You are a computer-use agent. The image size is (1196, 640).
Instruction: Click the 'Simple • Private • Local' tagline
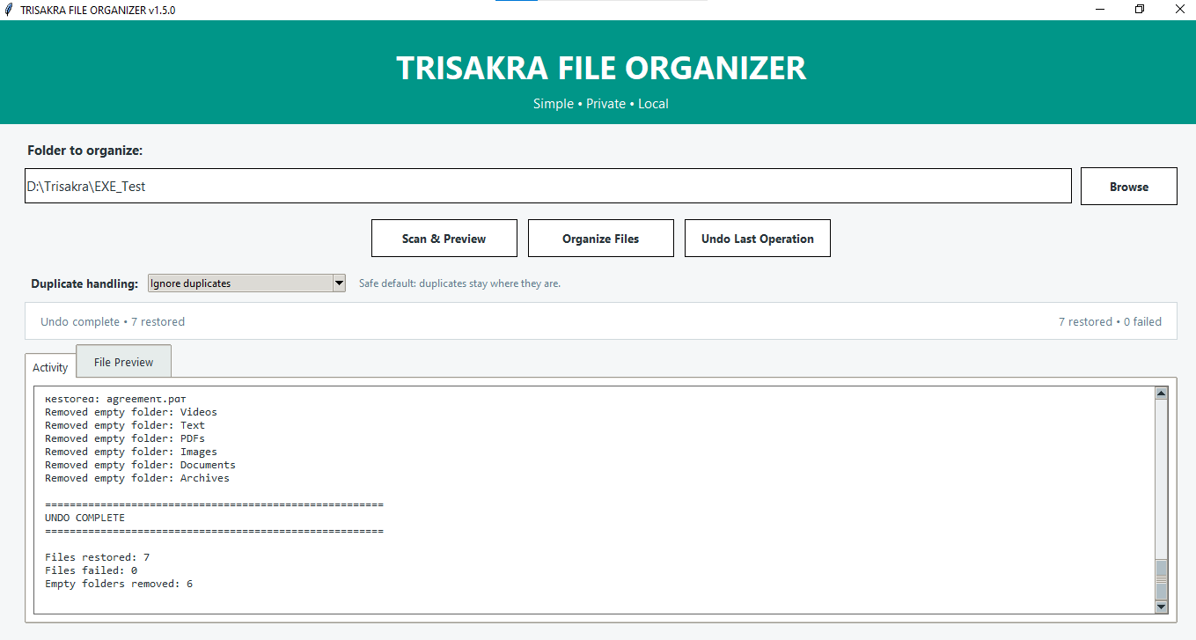coord(601,104)
